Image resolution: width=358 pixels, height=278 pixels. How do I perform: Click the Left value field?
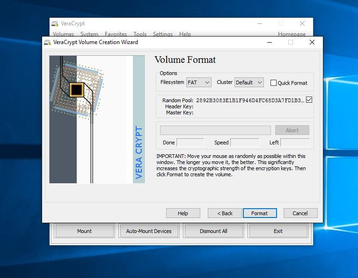click(x=295, y=143)
